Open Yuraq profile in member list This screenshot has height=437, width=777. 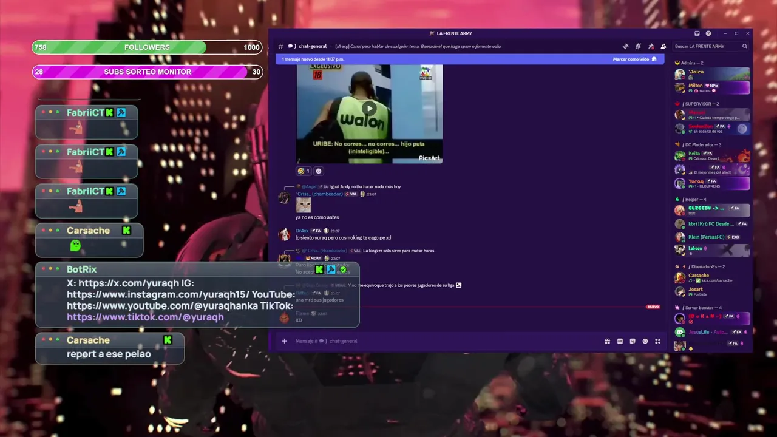tap(712, 183)
